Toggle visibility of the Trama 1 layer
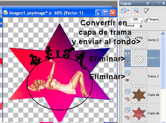Screen dimensions: 166x123 click(x=127, y=80)
